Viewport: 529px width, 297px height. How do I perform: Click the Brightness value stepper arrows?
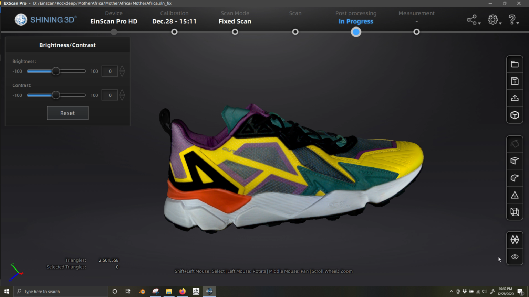[122, 71]
